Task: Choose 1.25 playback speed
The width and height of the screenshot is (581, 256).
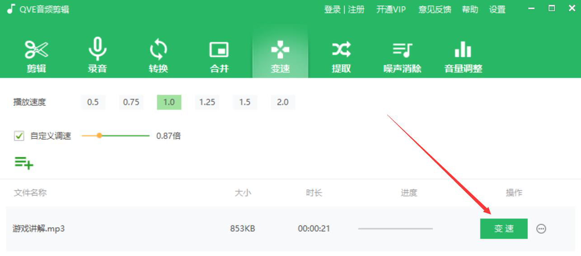Action: [x=207, y=102]
